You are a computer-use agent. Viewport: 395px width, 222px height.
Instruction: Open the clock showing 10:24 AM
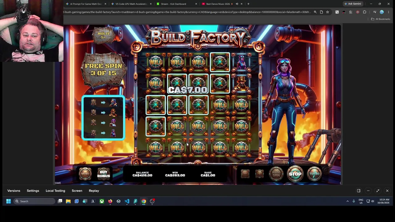point(383,201)
